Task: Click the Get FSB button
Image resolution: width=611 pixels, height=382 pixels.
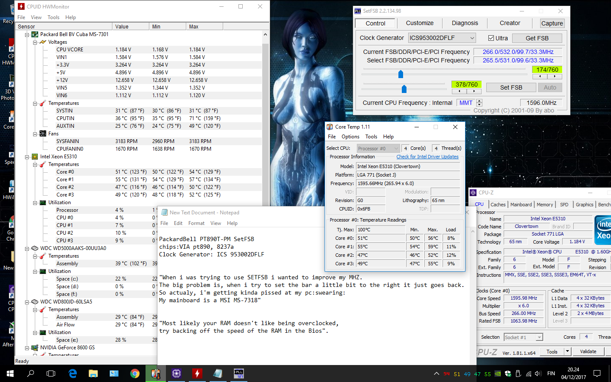Action: click(537, 38)
